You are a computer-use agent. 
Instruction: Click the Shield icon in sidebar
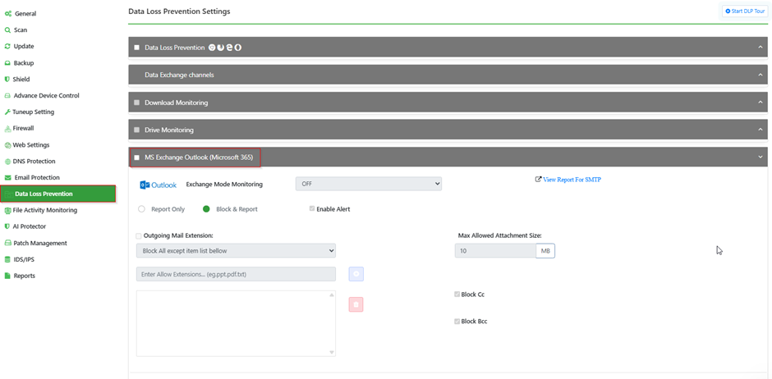click(x=7, y=79)
